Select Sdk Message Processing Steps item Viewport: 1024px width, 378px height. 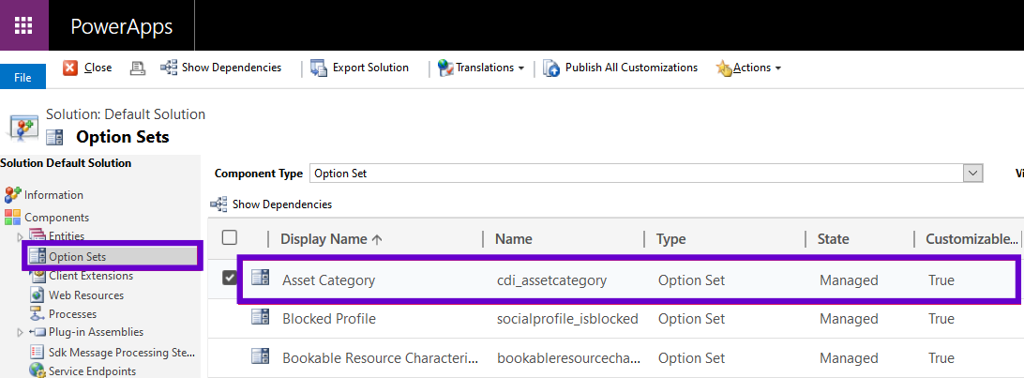(122, 353)
